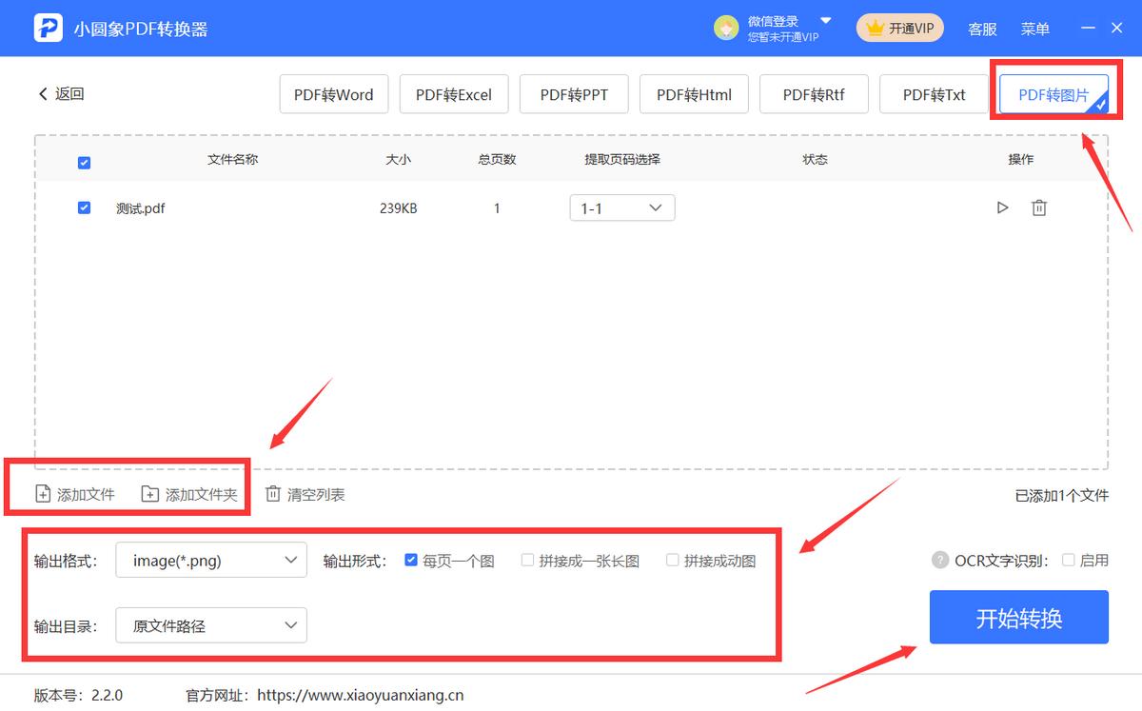This screenshot has height=711, width=1142.
Task: Open the 菜单 menu
Action: click(x=1035, y=28)
